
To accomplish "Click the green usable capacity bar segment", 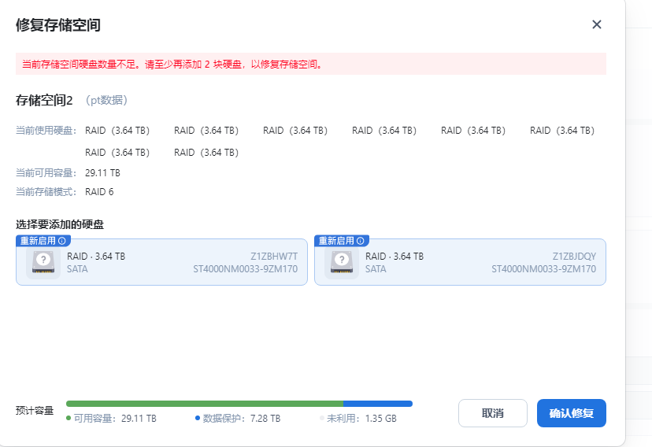I will pos(205,404).
